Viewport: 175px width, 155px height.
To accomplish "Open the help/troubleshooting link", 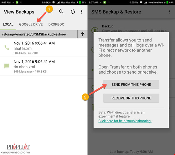I will point(125,121).
